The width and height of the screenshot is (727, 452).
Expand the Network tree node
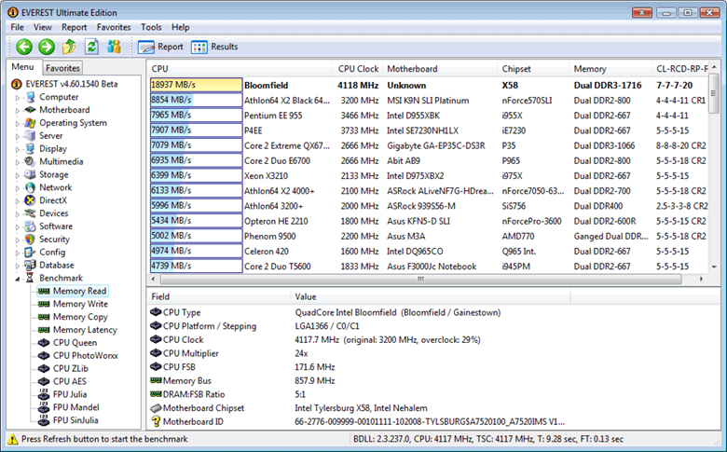pyautogui.click(x=18, y=188)
